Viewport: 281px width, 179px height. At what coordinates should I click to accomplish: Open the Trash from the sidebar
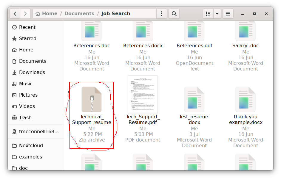25,117
